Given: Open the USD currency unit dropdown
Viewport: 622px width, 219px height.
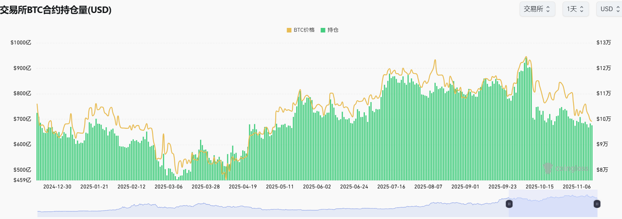Looking at the screenshot, I should pyautogui.click(x=607, y=9).
